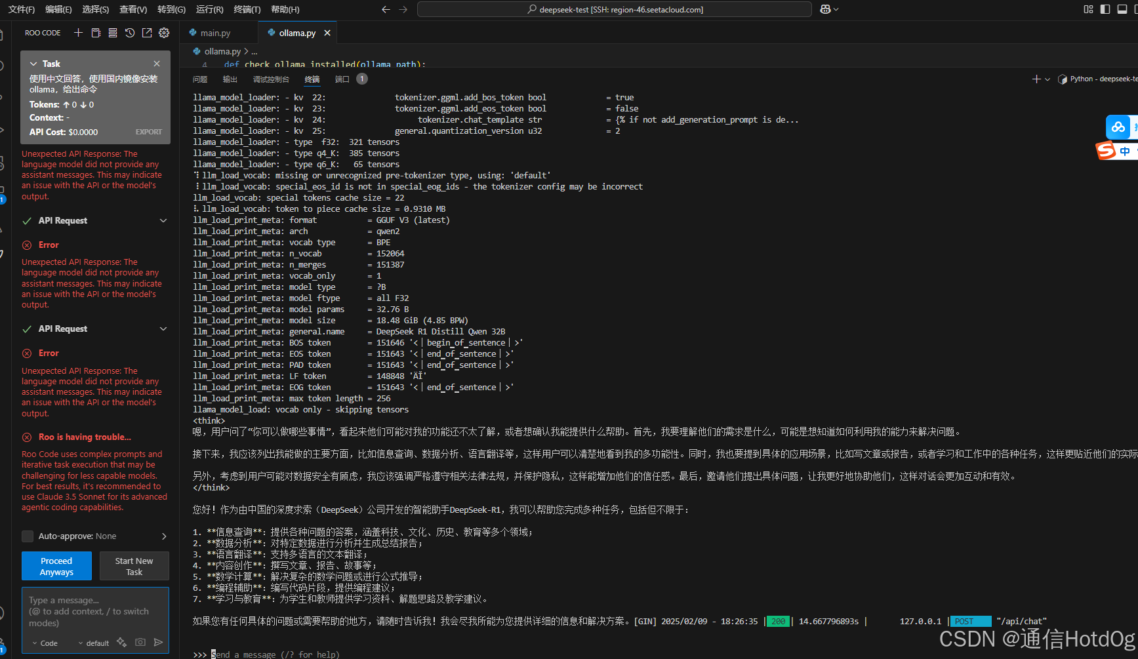The height and width of the screenshot is (659, 1138).
Task: Start a new Roo Code task with plus icon
Action: point(78,33)
